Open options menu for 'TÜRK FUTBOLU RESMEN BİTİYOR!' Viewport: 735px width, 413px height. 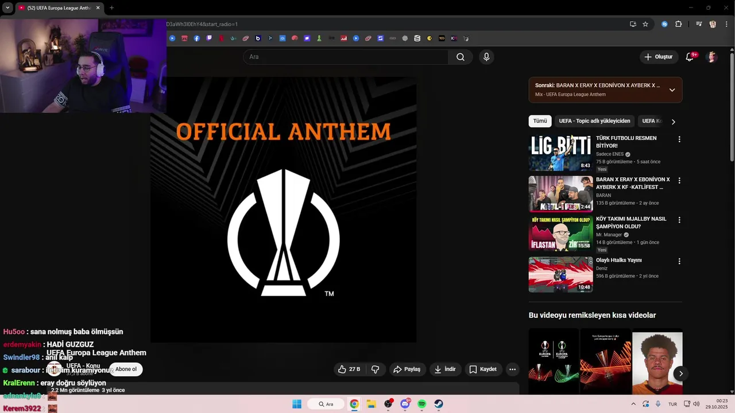coord(679,139)
